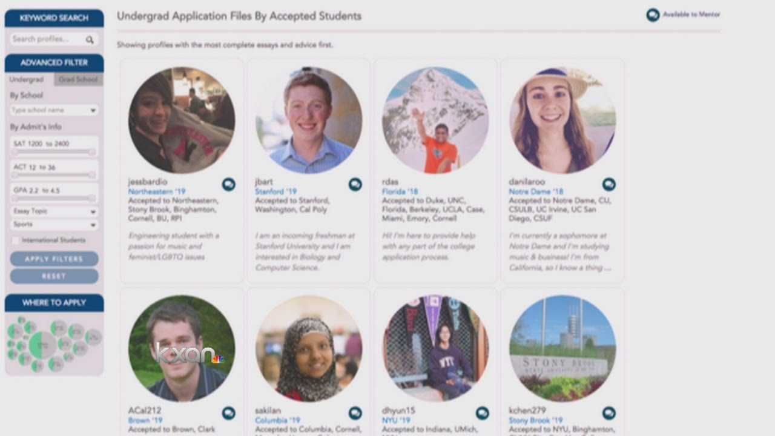Image resolution: width=775 pixels, height=436 pixels.
Task: Open mentor chat for dhyun15
Action: tap(483, 413)
